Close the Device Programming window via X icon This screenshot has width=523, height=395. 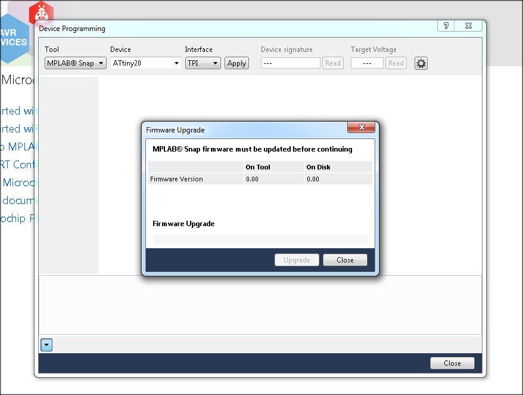(x=468, y=26)
